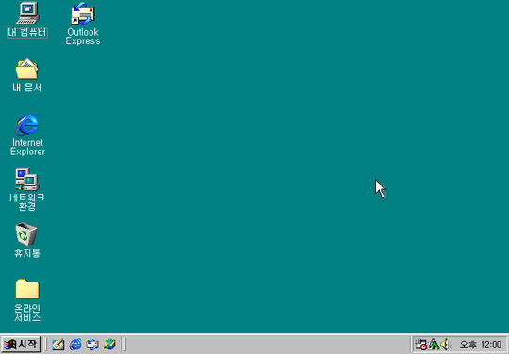Open the 시작 Start menu
Viewport: 509px width, 354px height.
click(21, 344)
